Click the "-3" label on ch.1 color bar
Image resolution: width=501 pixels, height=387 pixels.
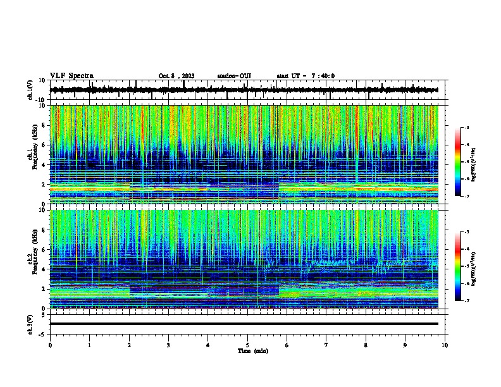pos(466,127)
